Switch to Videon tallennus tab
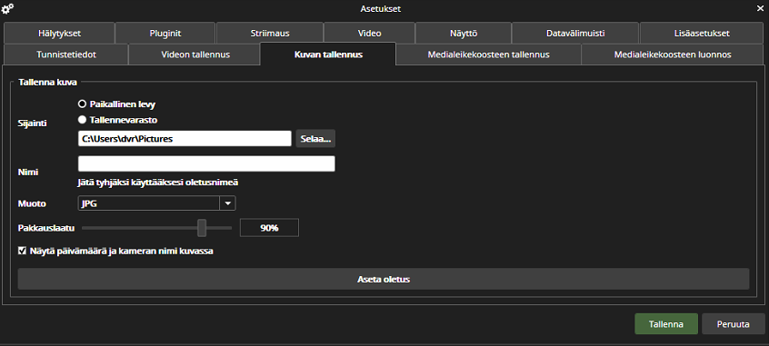Image resolution: width=769 pixels, height=346 pixels. click(x=195, y=54)
